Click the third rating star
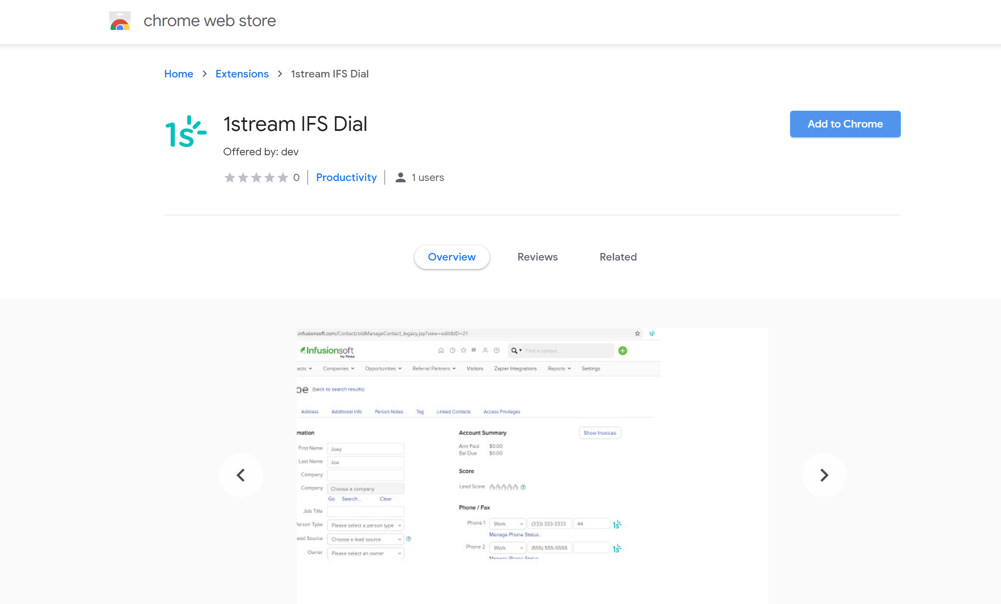Image resolution: width=1001 pixels, height=604 pixels. (256, 178)
